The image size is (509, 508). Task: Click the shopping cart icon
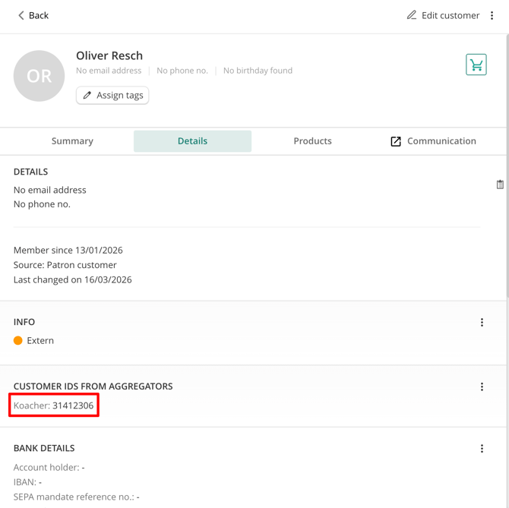476,65
